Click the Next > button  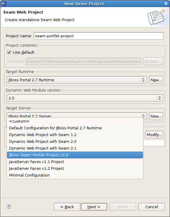[94, 207]
